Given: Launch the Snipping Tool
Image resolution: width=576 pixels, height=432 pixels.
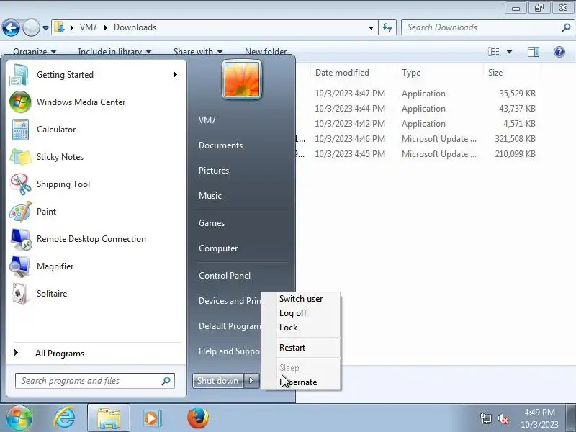Looking at the screenshot, I should [96, 184].
